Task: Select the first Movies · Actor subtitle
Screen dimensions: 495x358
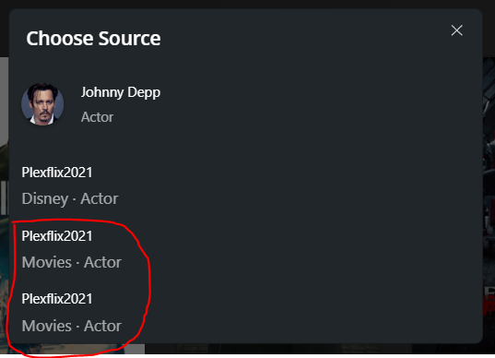Action: coord(72,262)
